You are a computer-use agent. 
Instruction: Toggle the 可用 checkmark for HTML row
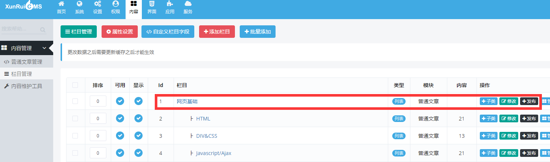pos(120,118)
